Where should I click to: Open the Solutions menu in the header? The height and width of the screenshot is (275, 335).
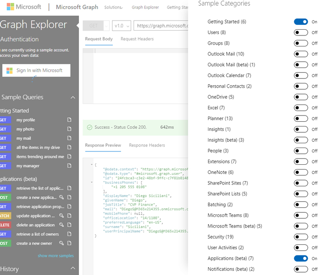point(113,7)
